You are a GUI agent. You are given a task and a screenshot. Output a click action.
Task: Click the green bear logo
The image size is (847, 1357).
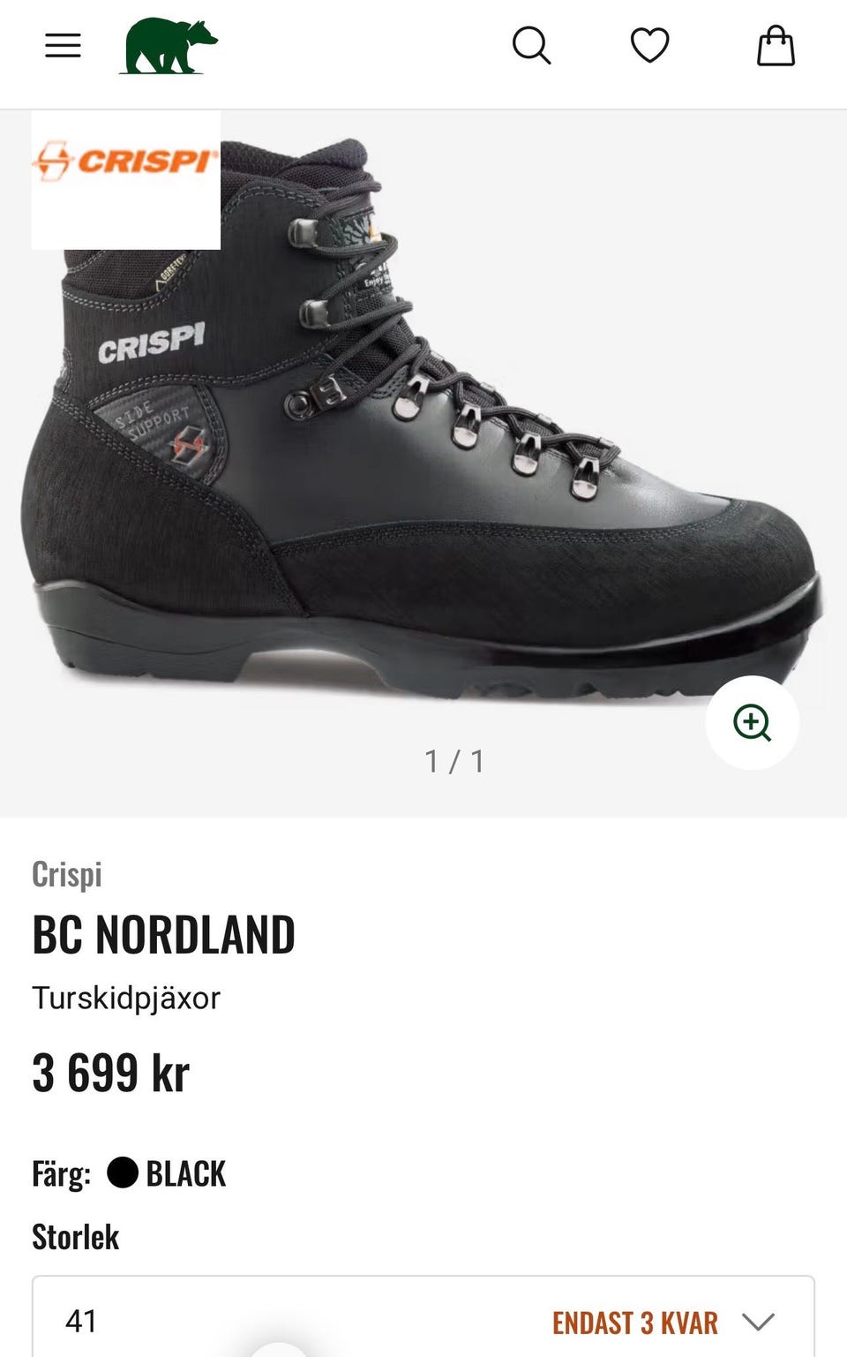tap(169, 46)
